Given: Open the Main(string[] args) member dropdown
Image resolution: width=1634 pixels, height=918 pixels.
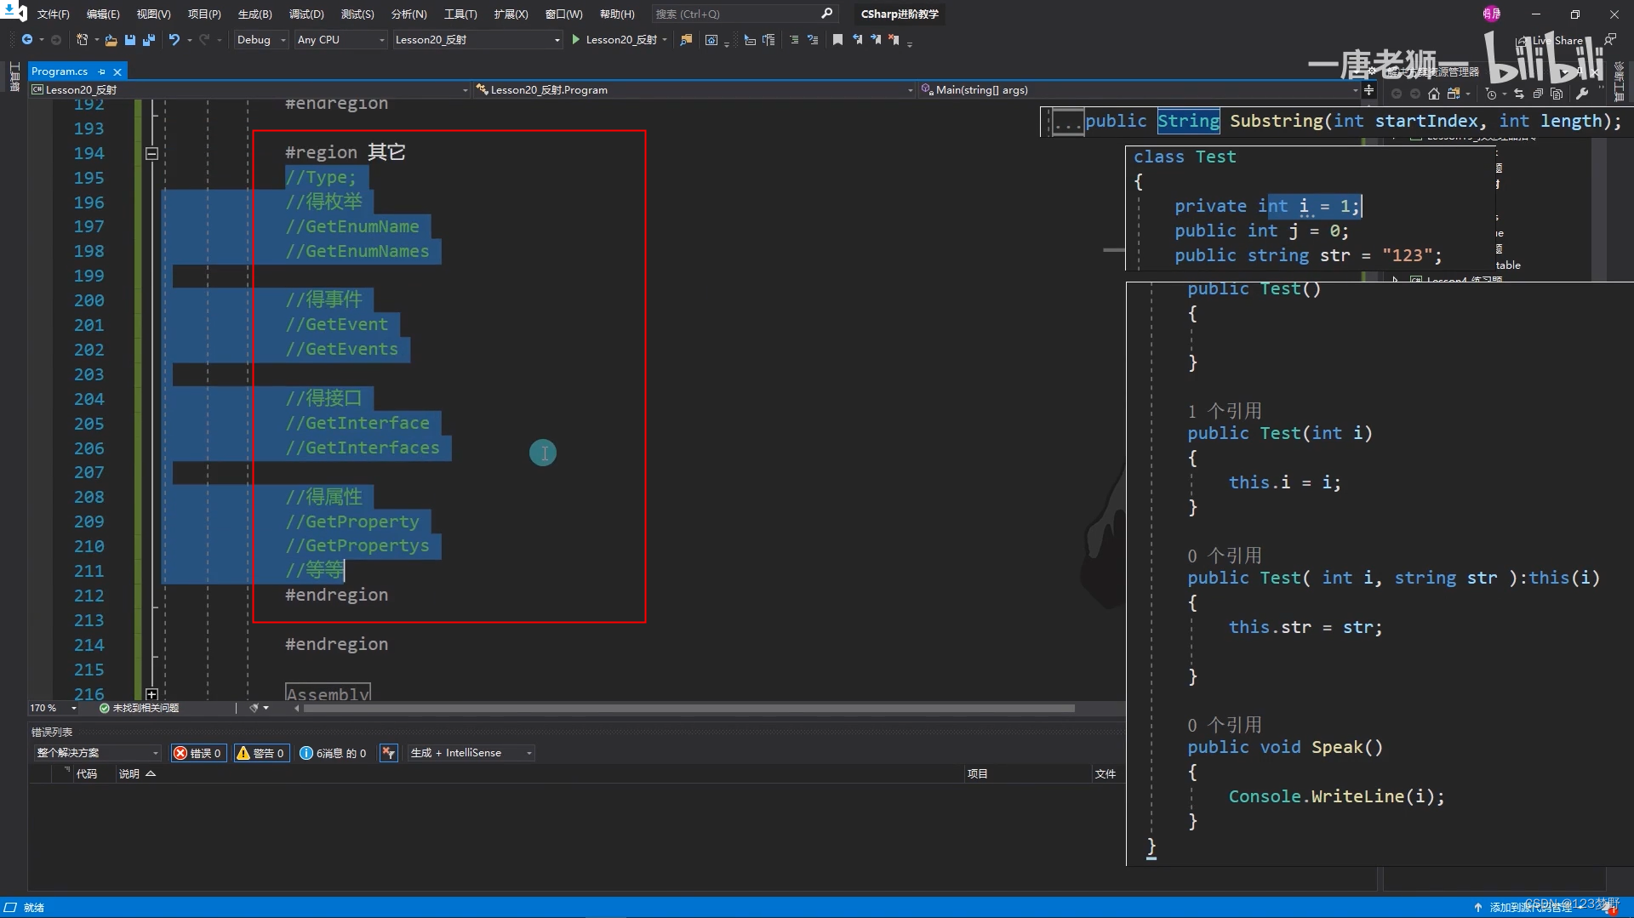Looking at the screenshot, I should point(1140,89).
